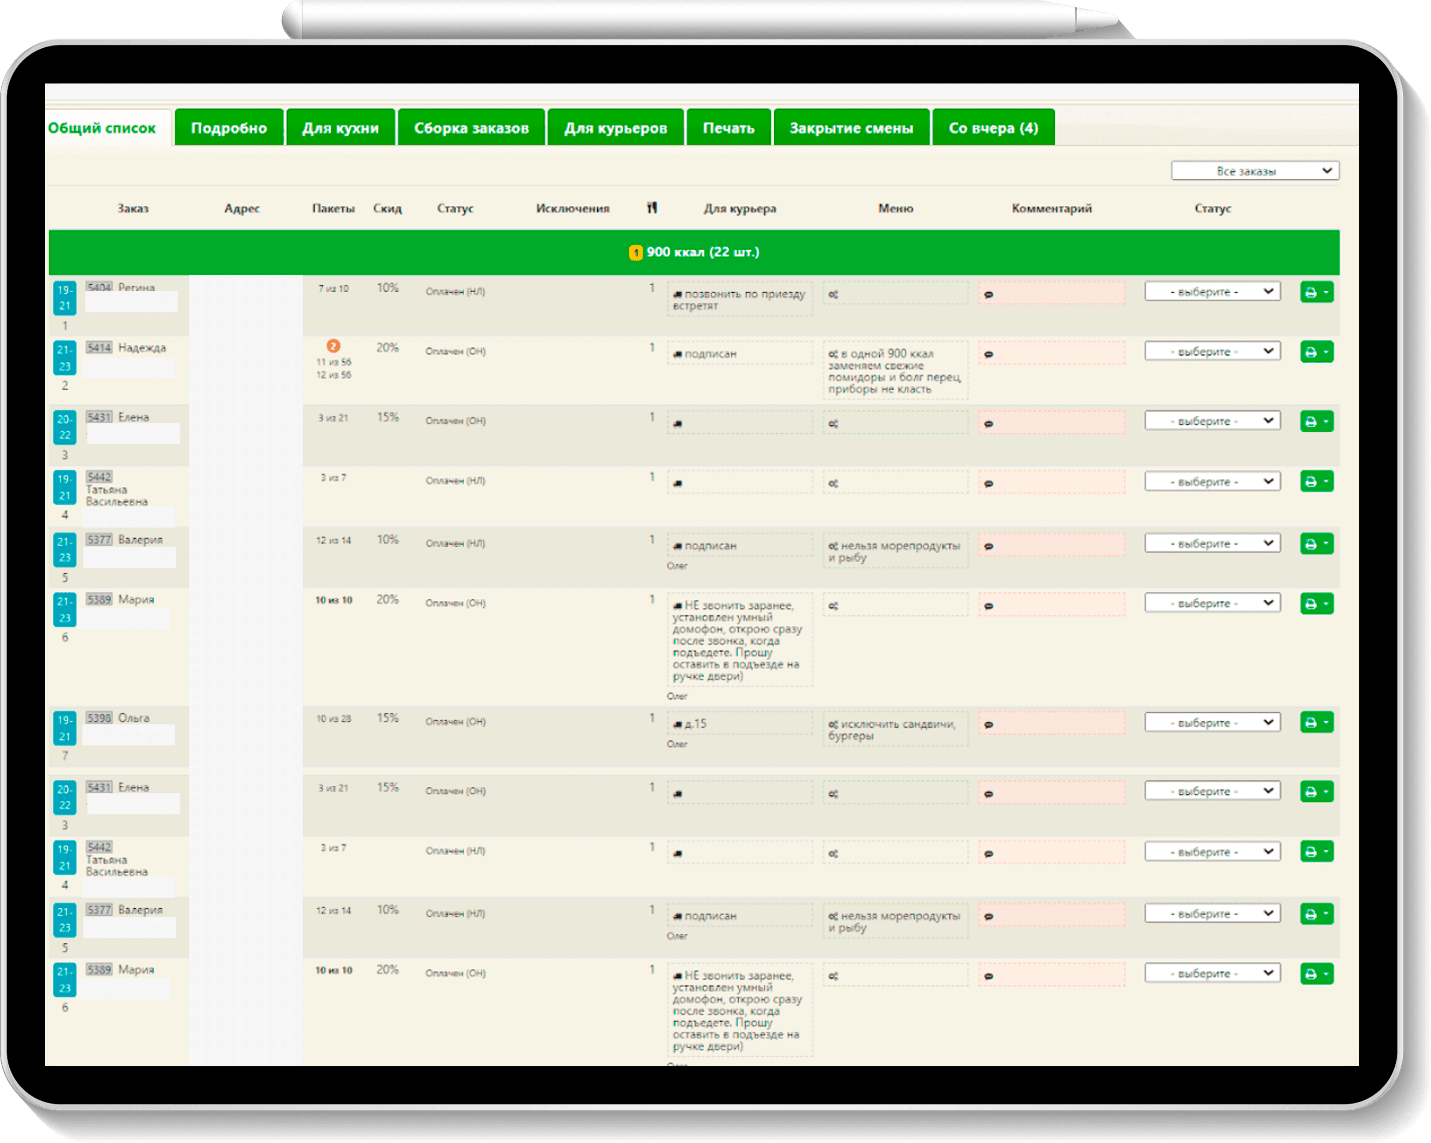Click the cutlery icon in the column header
Screen dimensions: 1431x1143
tap(652, 208)
